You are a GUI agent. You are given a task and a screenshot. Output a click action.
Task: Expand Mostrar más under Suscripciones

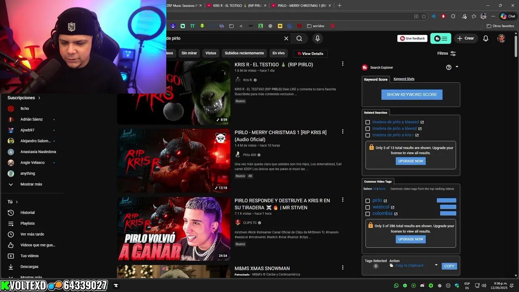(x=31, y=184)
